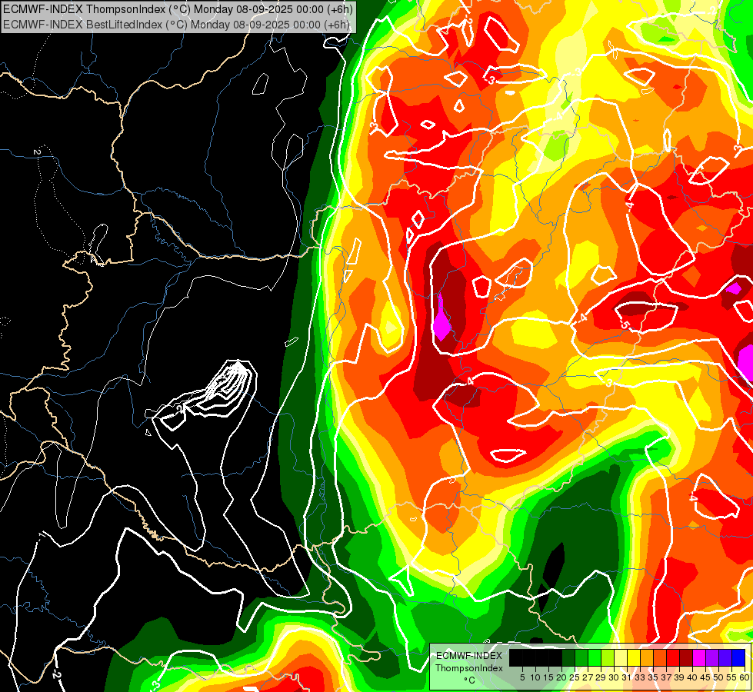Click the '-5' lifted index contour label
The height and width of the screenshot is (692, 753).
[x=623, y=324]
